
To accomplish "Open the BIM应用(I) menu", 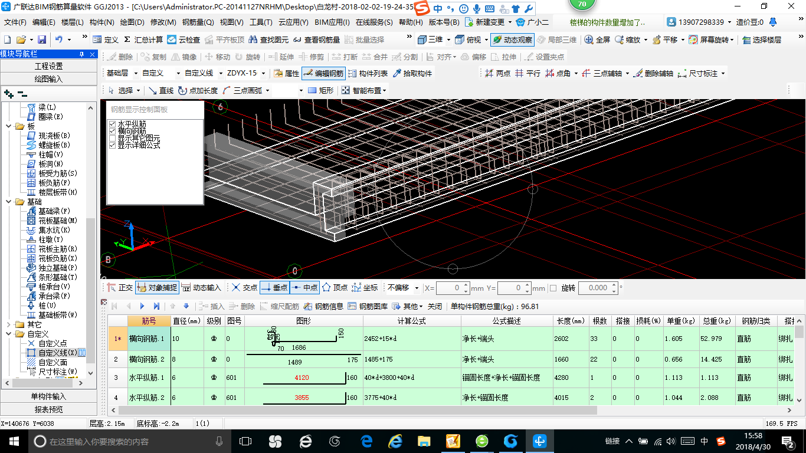I will point(332,22).
